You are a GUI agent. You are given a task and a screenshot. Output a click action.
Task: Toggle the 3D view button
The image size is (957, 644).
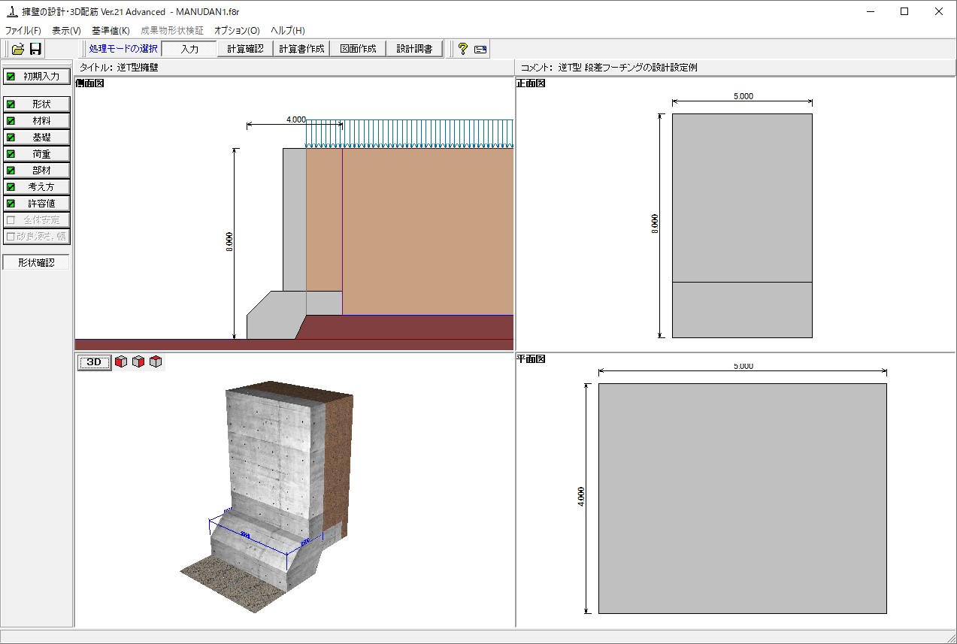(95, 362)
